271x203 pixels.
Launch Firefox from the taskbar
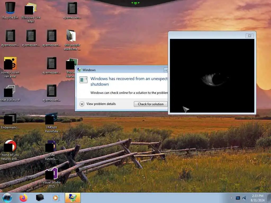pyautogui.click(x=24, y=198)
